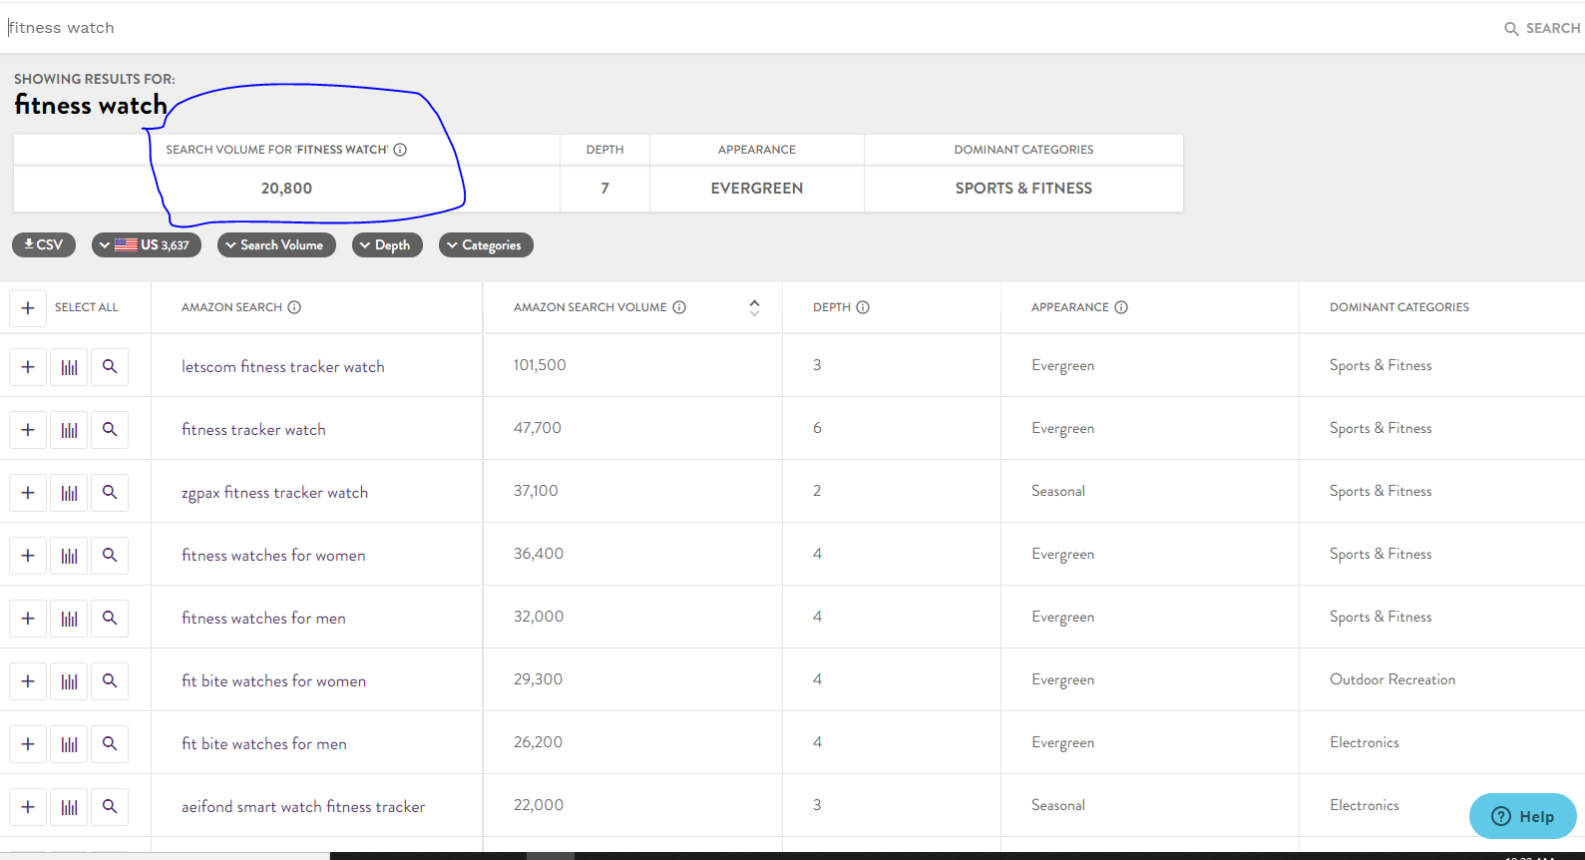
Task: Click the info icon beside Depth column header
Action: click(863, 307)
